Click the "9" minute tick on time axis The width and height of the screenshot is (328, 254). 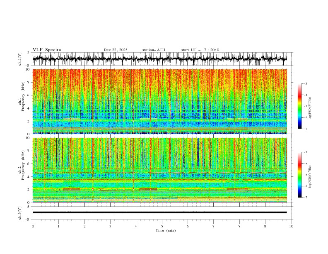265,226
